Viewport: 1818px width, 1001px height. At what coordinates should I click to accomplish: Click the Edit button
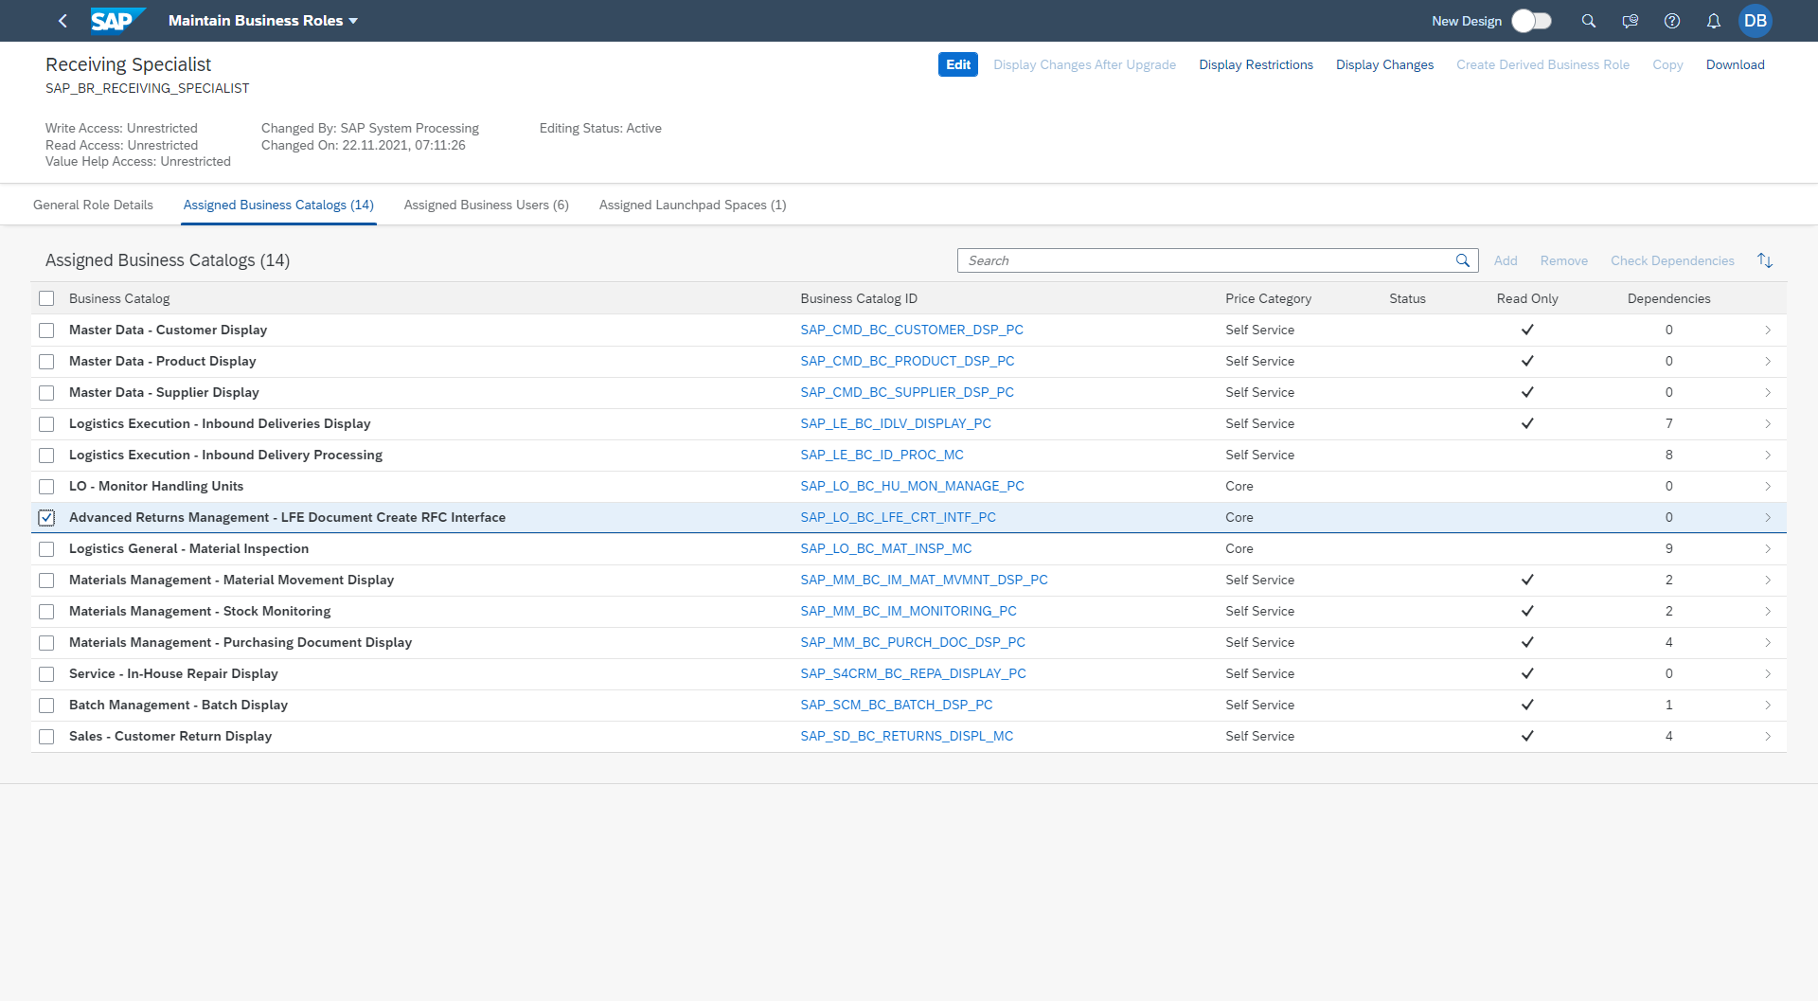click(958, 64)
